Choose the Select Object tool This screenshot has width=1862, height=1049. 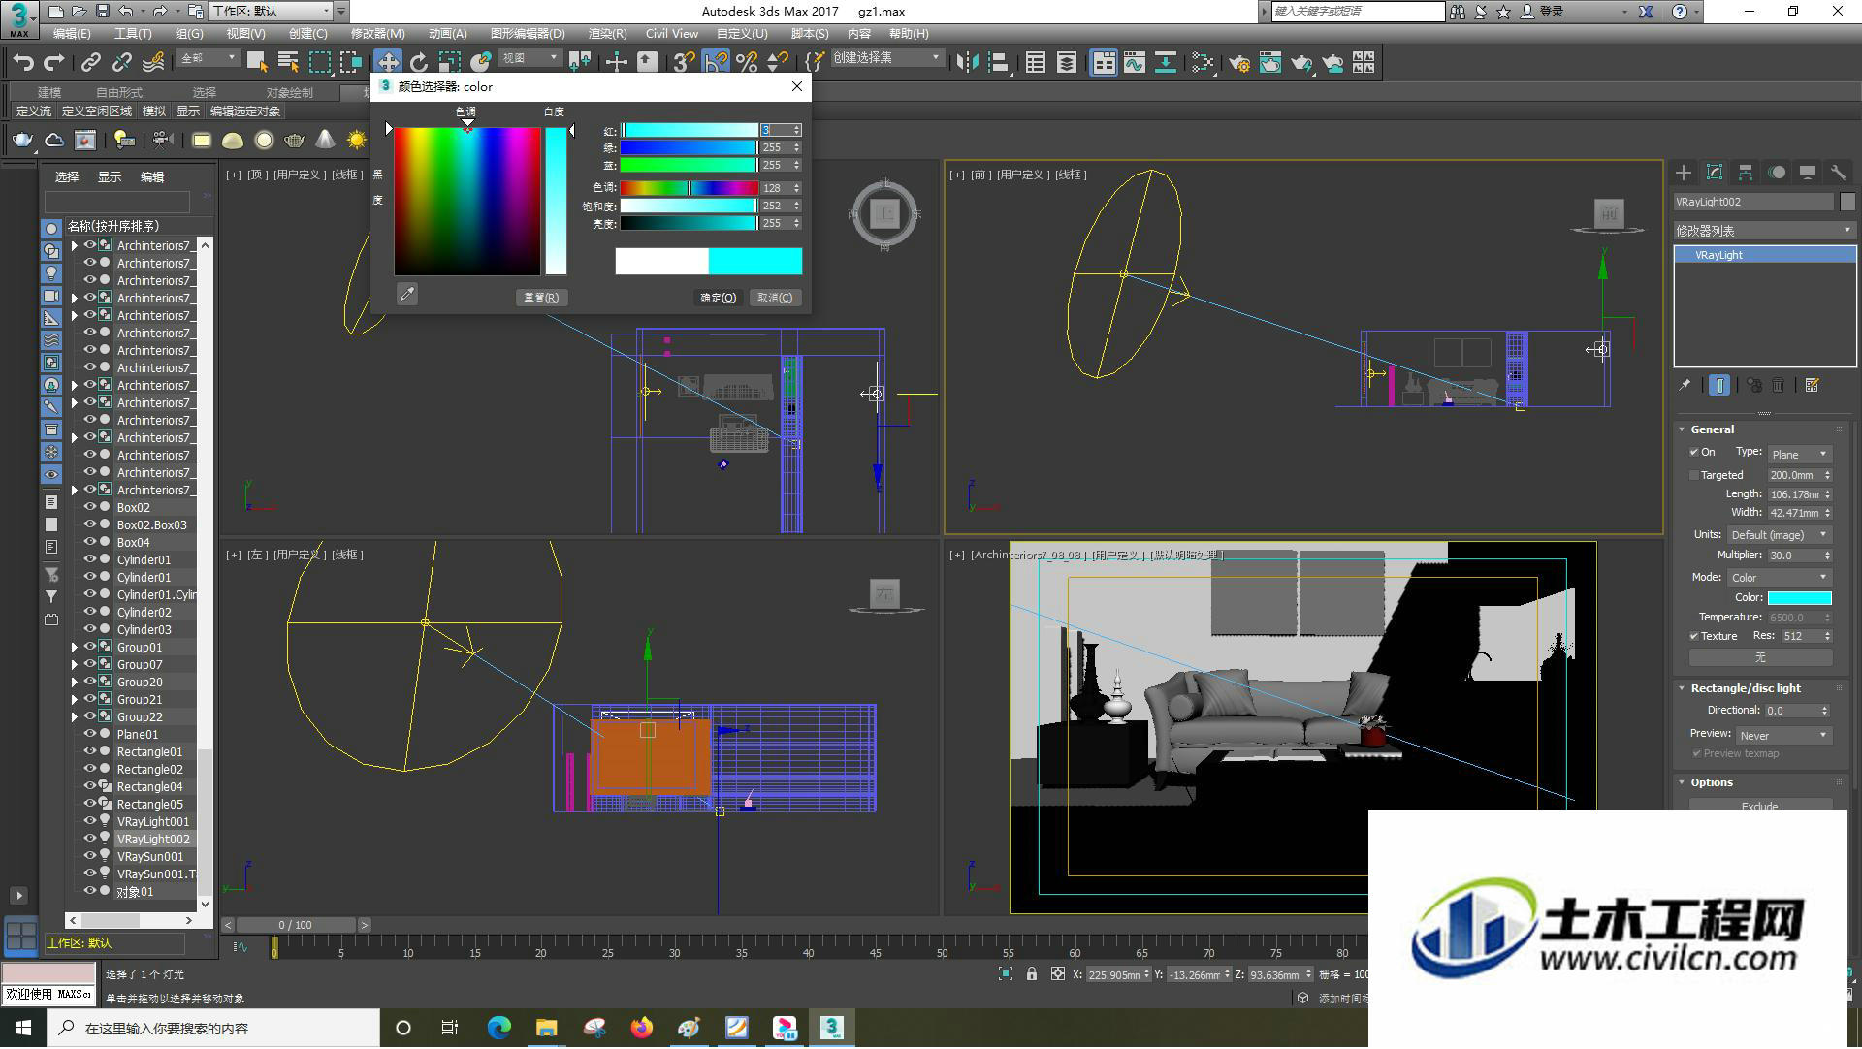257,63
